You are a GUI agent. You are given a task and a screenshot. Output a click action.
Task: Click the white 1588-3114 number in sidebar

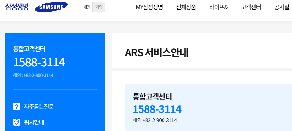(x=39, y=62)
